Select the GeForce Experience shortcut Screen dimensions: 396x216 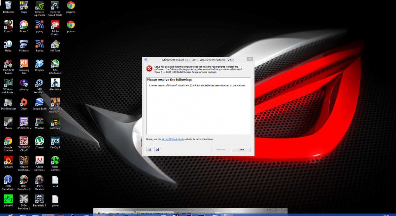coord(40,9)
